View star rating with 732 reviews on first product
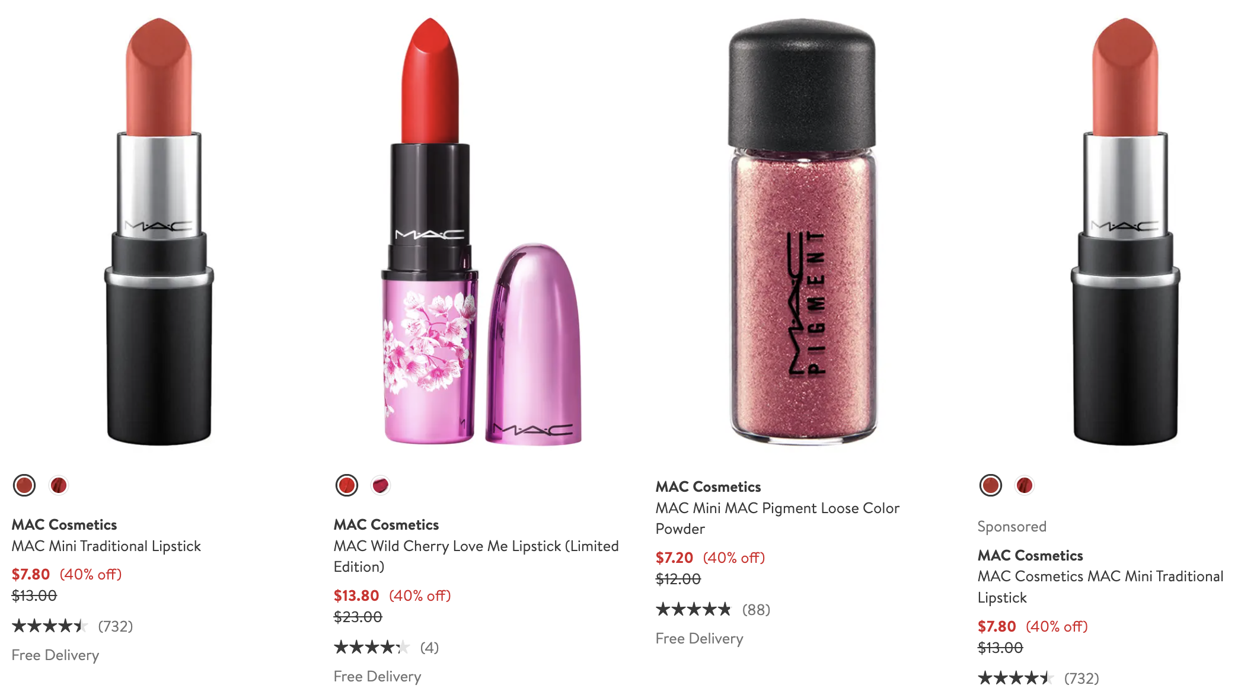 pyautogui.click(x=72, y=626)
